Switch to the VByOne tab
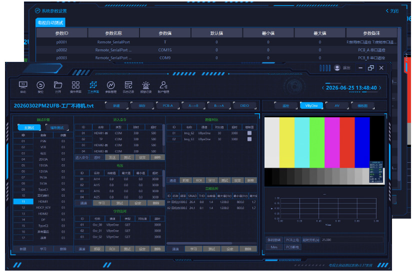Viewport: 416px width, 272px height. [311, 106]
